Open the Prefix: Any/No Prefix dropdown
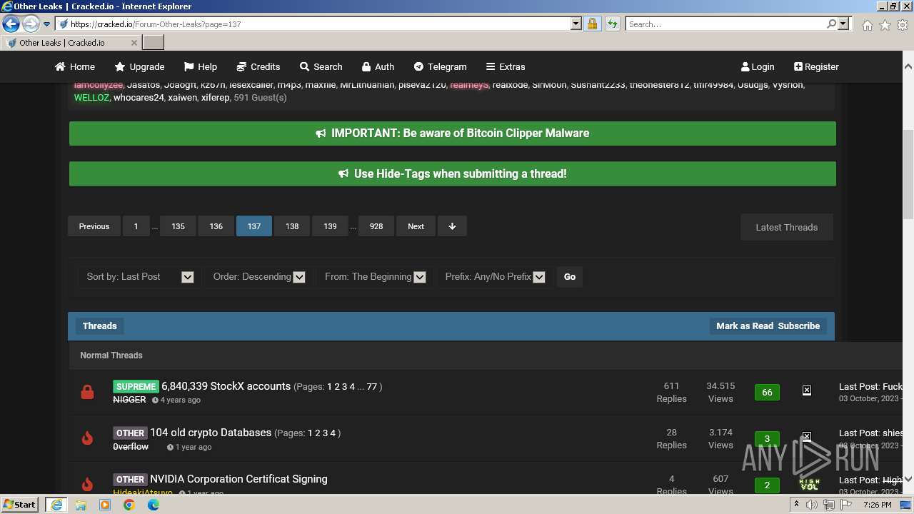 click(494, 276)
